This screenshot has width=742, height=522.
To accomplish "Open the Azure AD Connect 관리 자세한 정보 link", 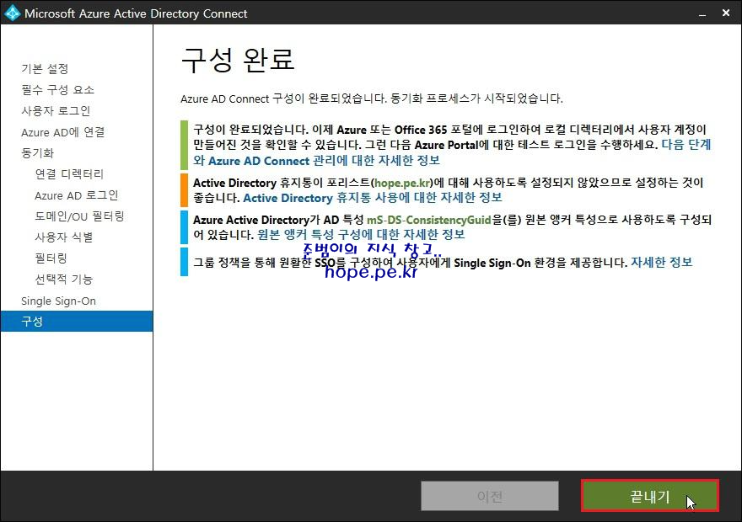I will (316, 161).
